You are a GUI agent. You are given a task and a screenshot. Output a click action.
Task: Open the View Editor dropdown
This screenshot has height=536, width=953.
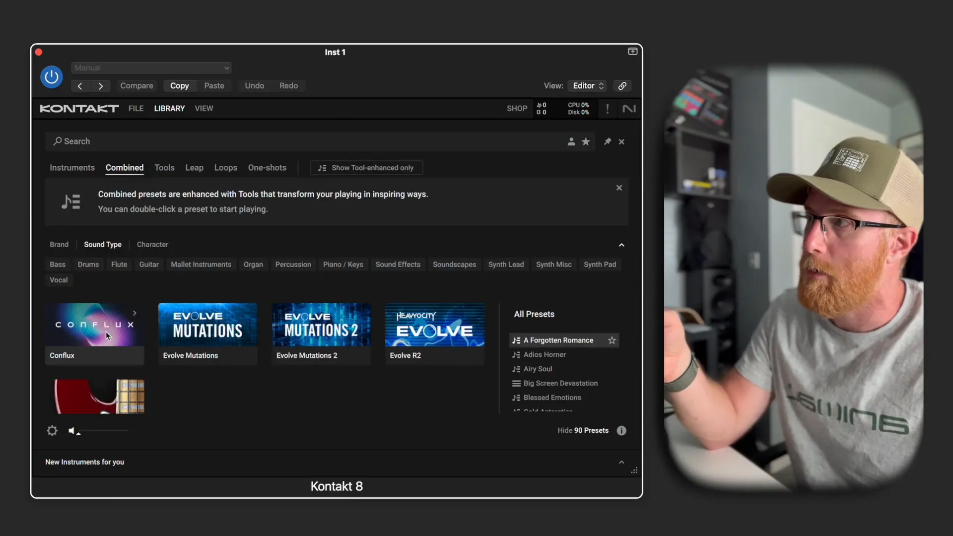click(588, 86)
